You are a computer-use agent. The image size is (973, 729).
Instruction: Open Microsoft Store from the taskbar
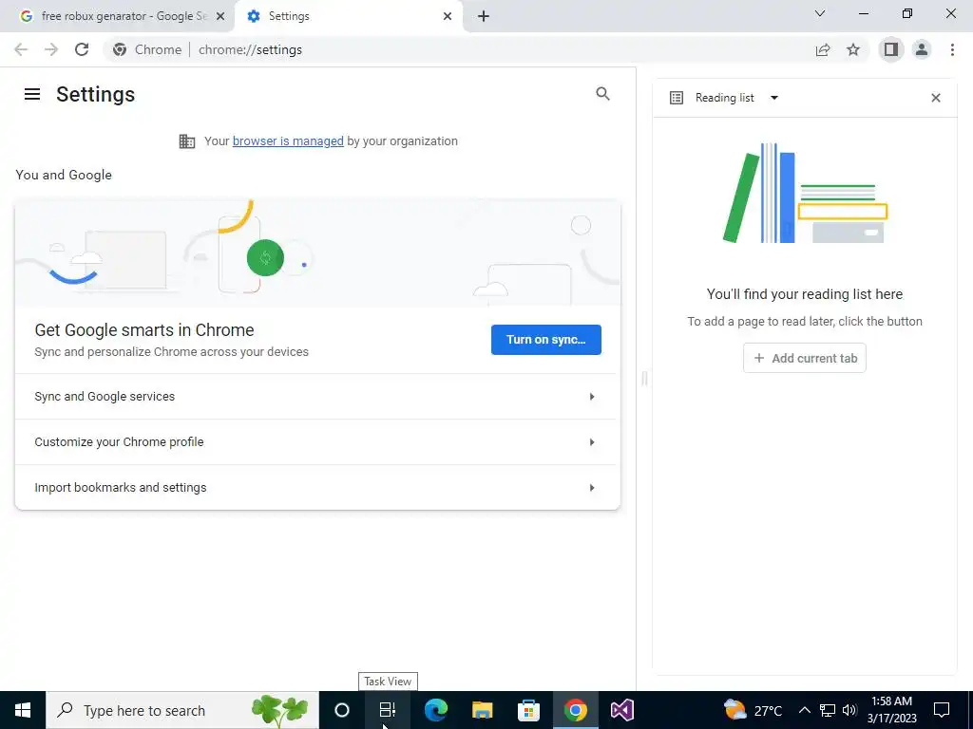click(528, 710)
